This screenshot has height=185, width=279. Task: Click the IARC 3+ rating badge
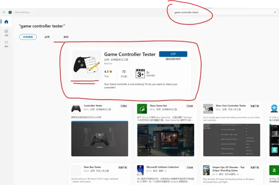click(140, 73)
